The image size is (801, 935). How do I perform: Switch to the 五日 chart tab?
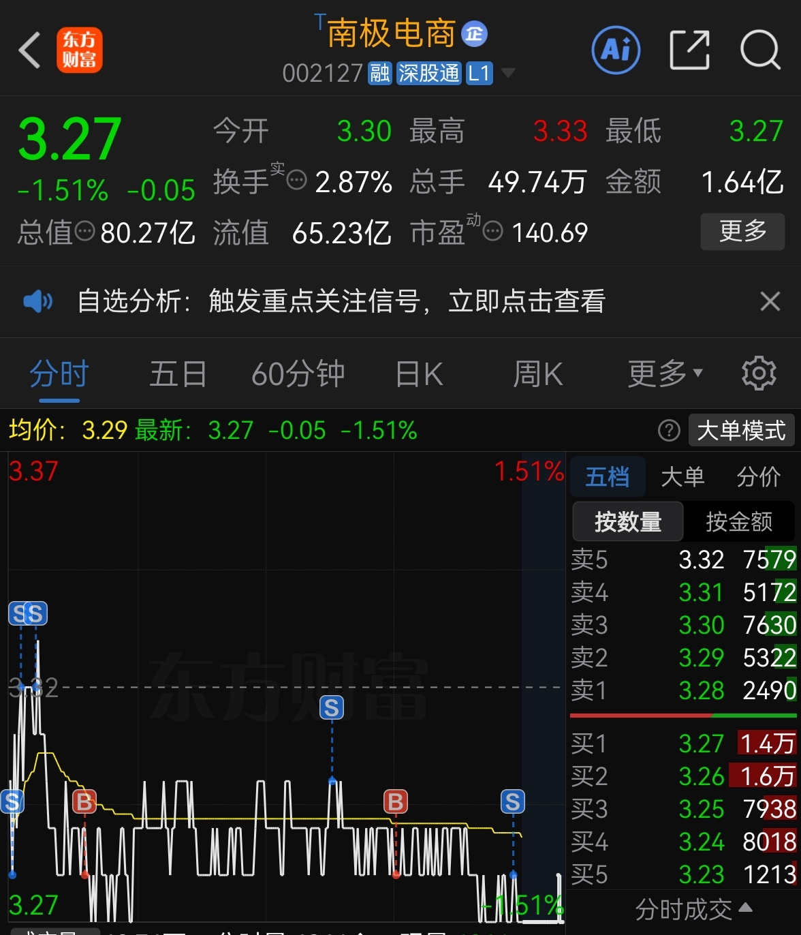[x=178, y=374]
